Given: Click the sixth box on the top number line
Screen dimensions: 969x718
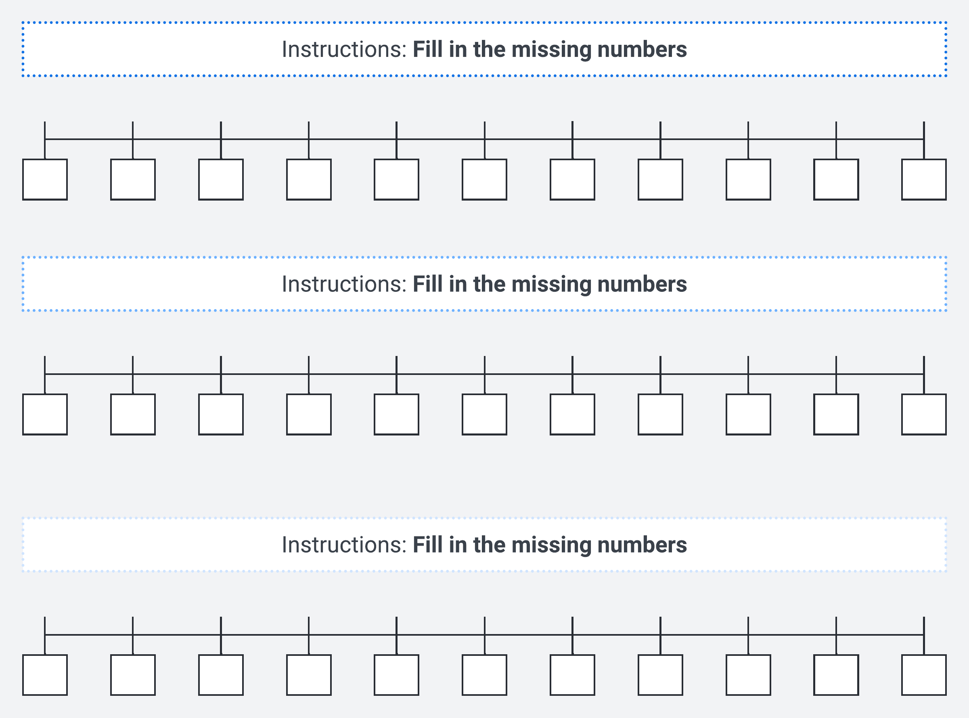Looking at the screenshot, I should pos(484,180).
